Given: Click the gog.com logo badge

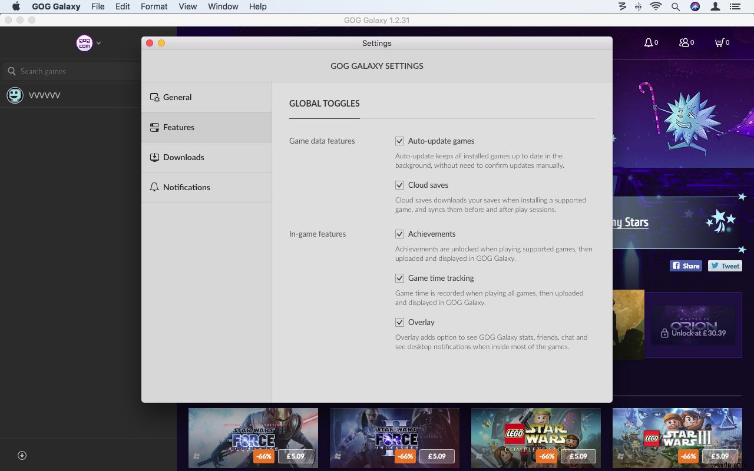Looking at the screenshot, I should pyautogui.click(x=84, y=42).
